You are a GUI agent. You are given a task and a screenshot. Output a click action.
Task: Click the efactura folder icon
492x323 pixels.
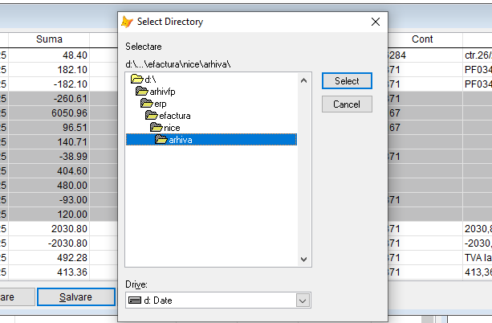(151, 116)
